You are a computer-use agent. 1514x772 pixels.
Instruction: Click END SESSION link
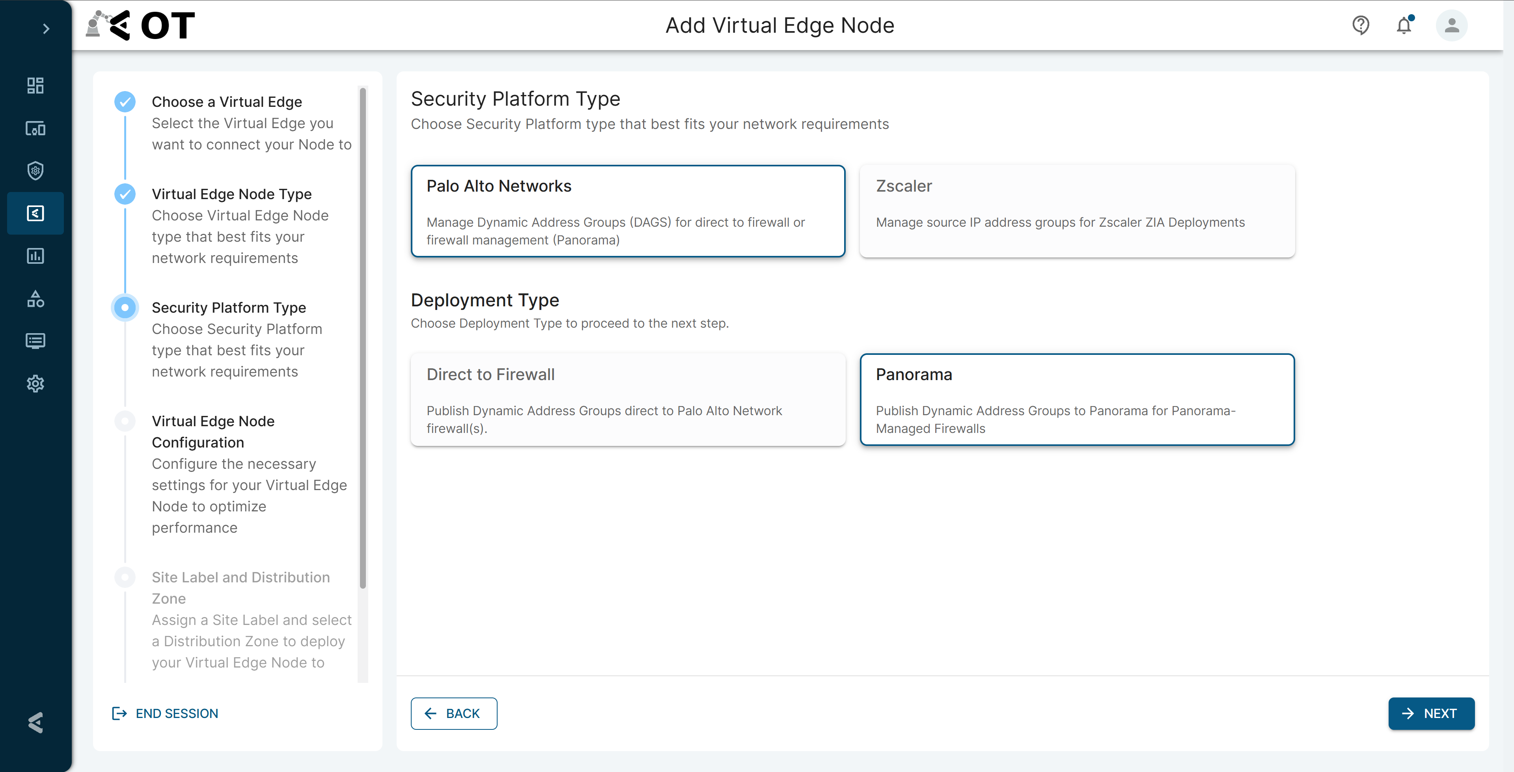(165, 713)
